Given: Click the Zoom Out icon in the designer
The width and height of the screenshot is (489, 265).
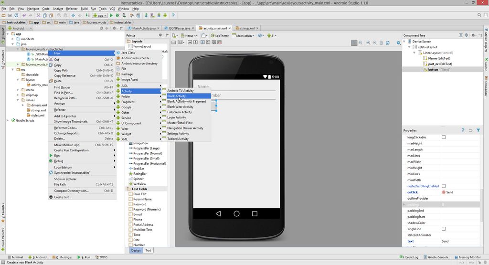Looking at the screenshot, I should coord(374,42).
